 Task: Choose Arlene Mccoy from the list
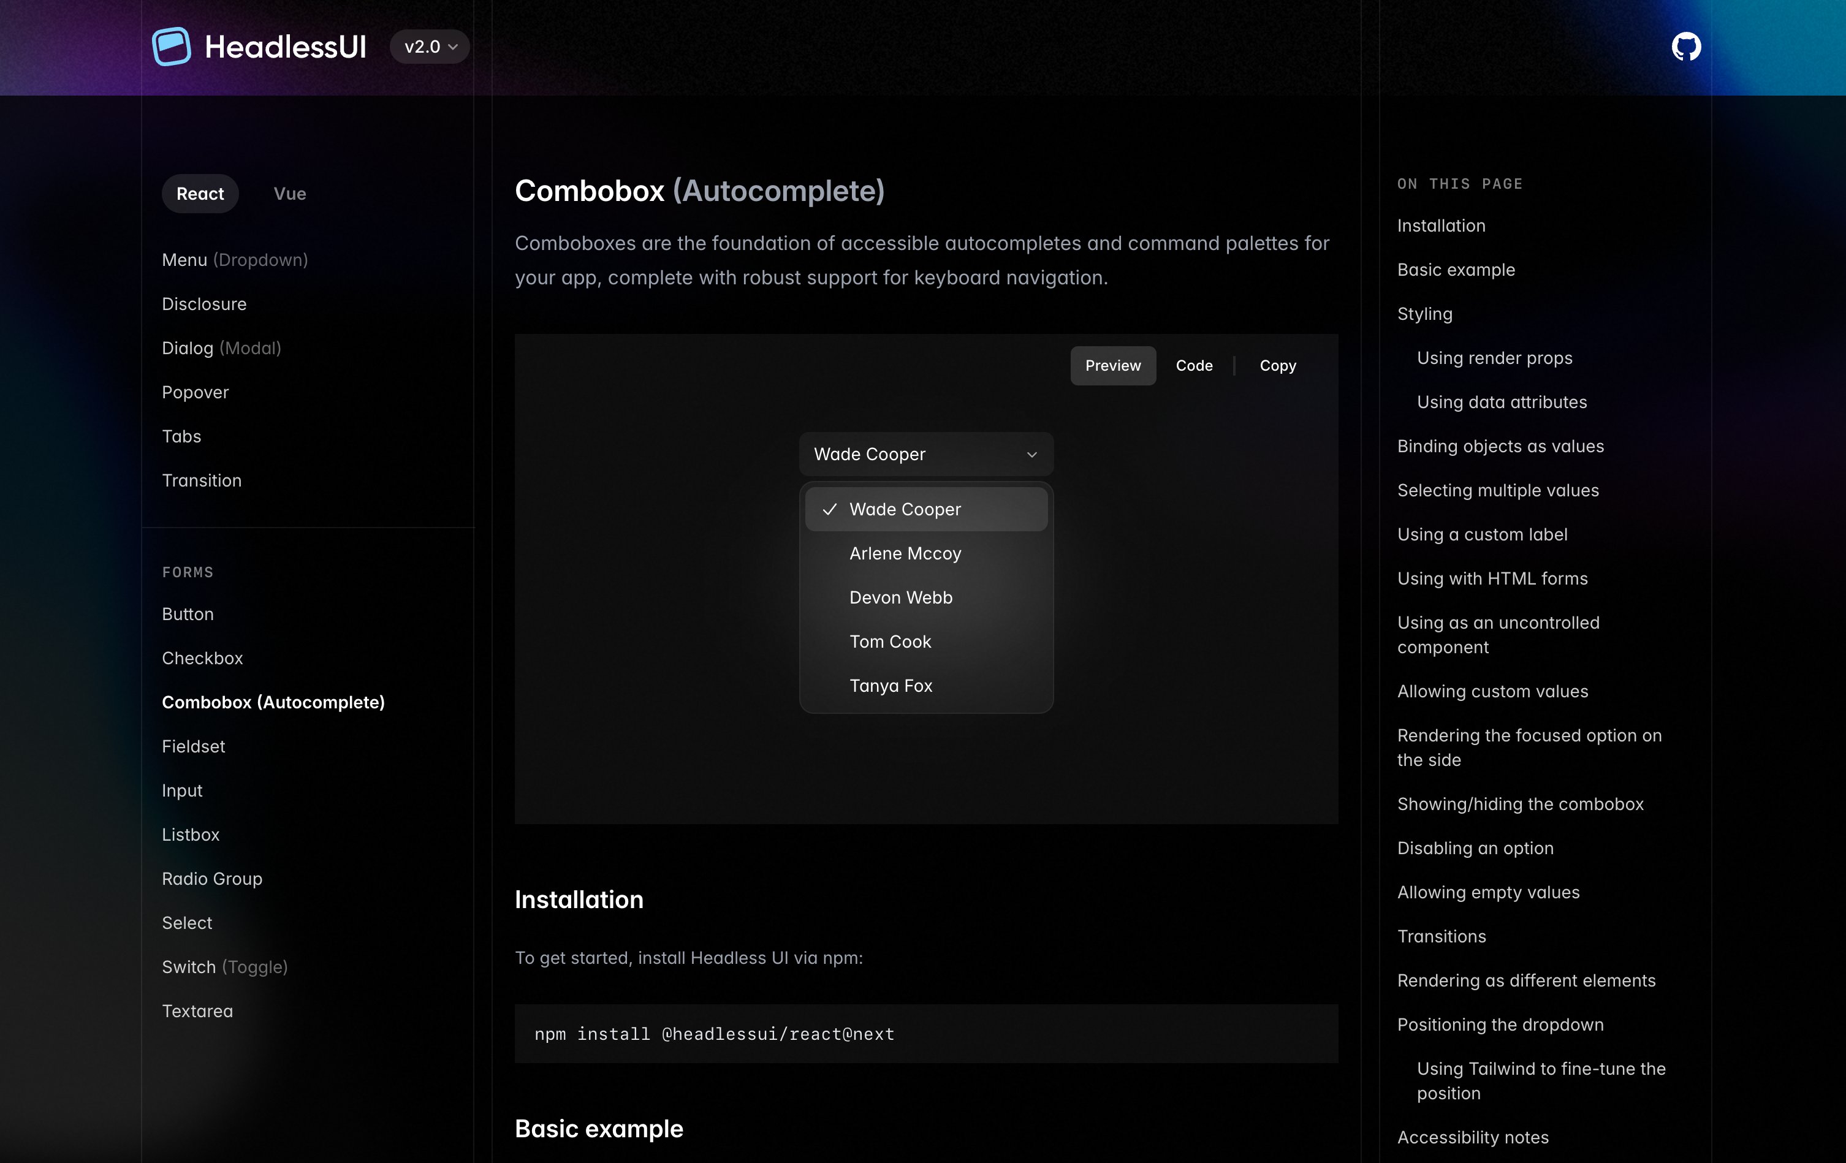pyautogui.click(x=926, y=553)
